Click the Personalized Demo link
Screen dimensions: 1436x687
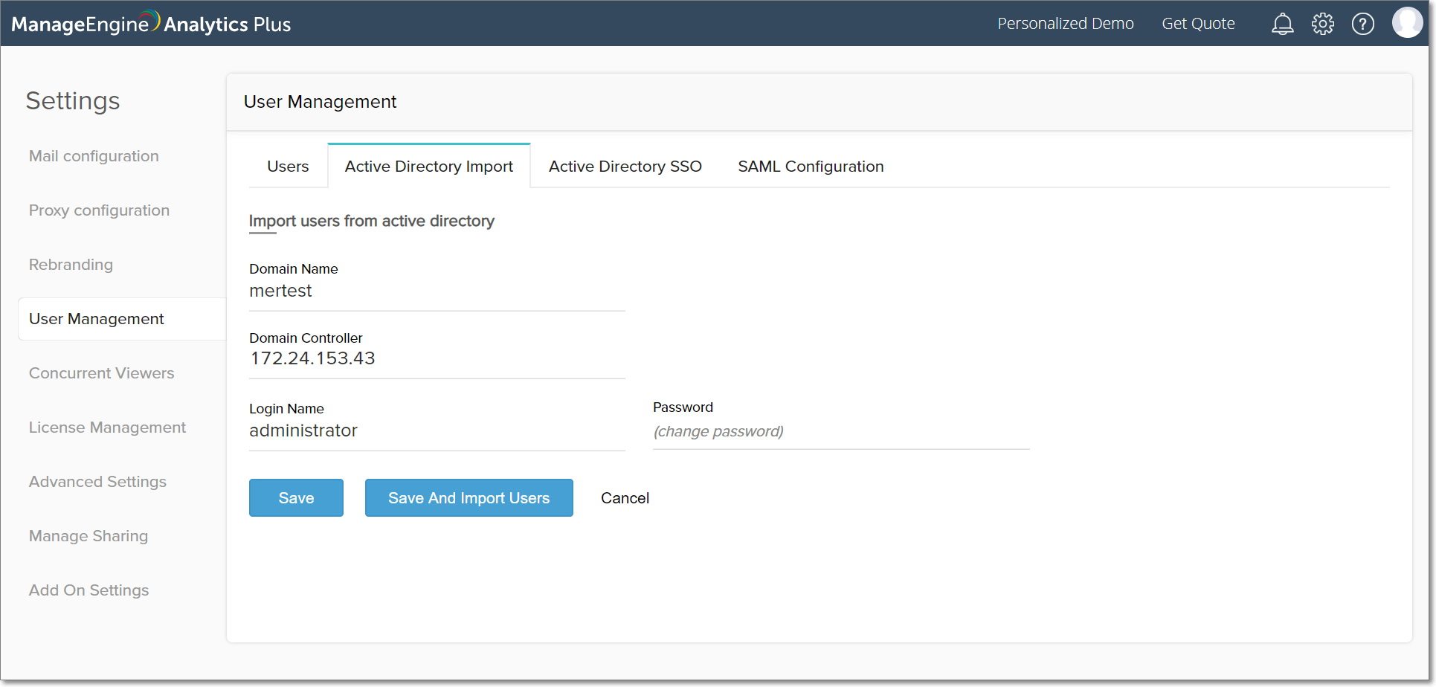pos(1065,24)
